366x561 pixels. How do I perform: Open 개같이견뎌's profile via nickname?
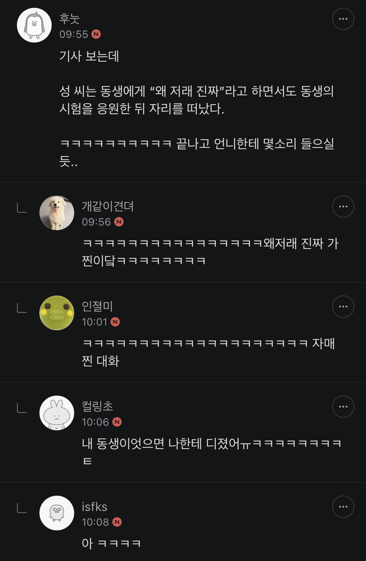(x=108, y=206)
